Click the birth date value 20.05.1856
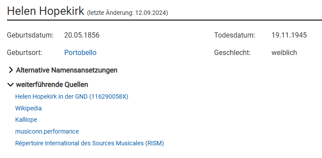Screen dimensions: 322x158 [x=82, y=35]
